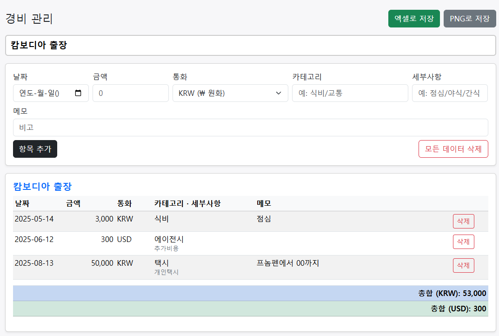The width and height of the screenshot is (499, 336).
Task: Click the PNG로 저장 button
Action: tap(470, 19)
